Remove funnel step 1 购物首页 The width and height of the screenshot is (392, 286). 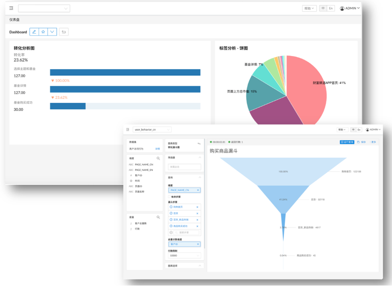coord(197,207)
